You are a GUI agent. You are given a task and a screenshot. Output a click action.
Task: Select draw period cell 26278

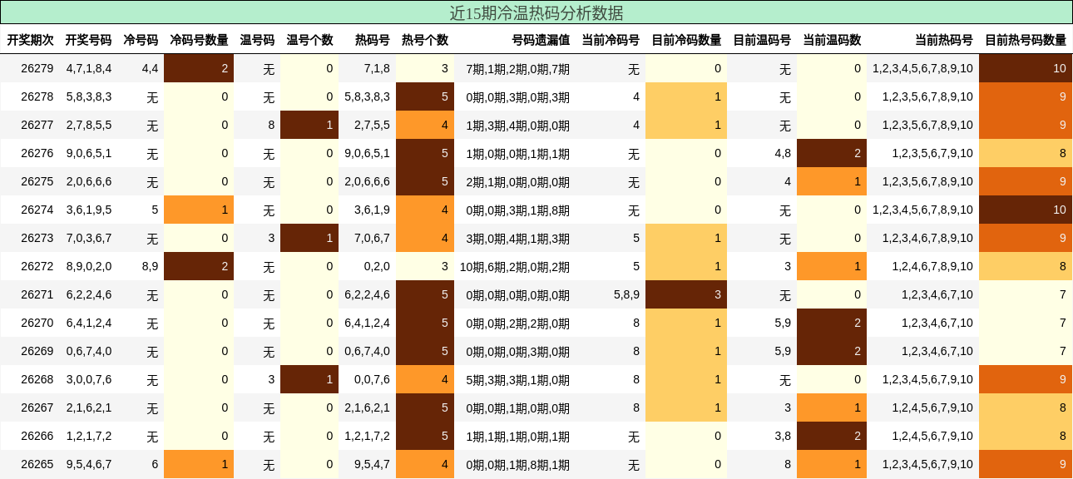coord(37,96)
